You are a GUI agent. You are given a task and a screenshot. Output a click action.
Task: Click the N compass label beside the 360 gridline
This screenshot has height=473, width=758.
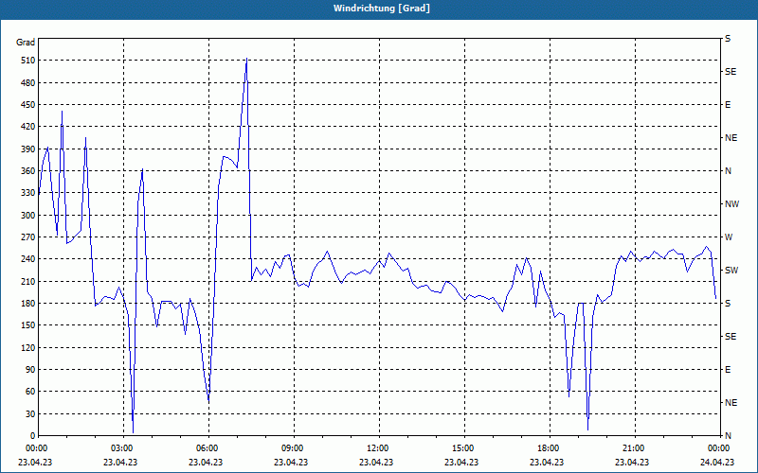729,171
